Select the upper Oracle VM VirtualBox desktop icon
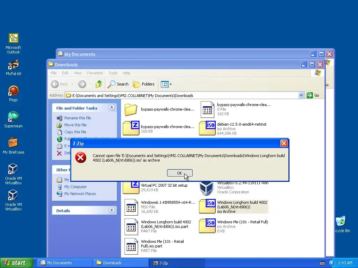358x268 pixels. click(x=13, y=174)
